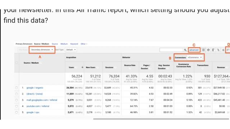
Task: Click revenue $46,217.02 in direct row
Action: [x=219, y=94]
